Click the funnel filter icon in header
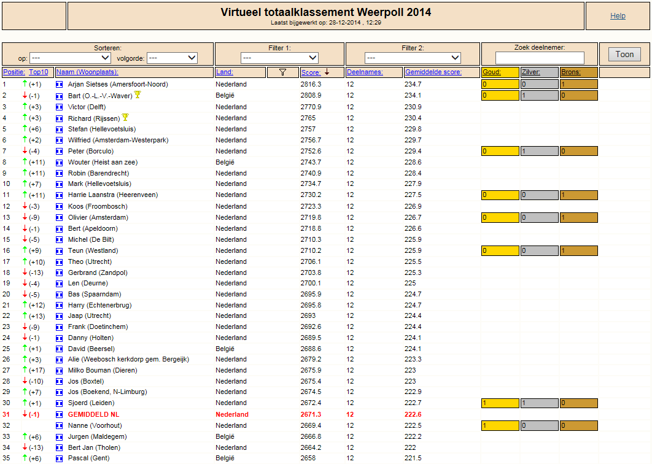 283,72
